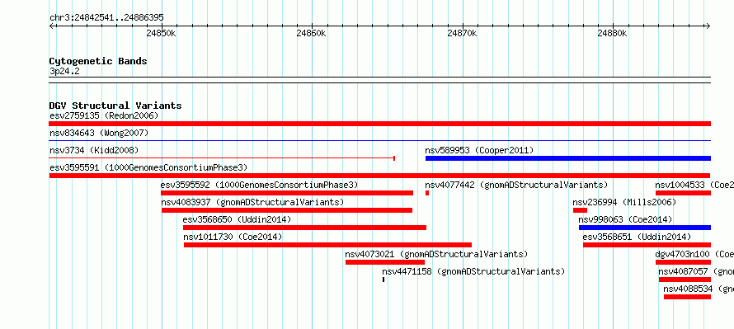Viewport: 734px width, 329px height.
Task: Click the 24870k ruler label
Action: [x=462, y=34]
